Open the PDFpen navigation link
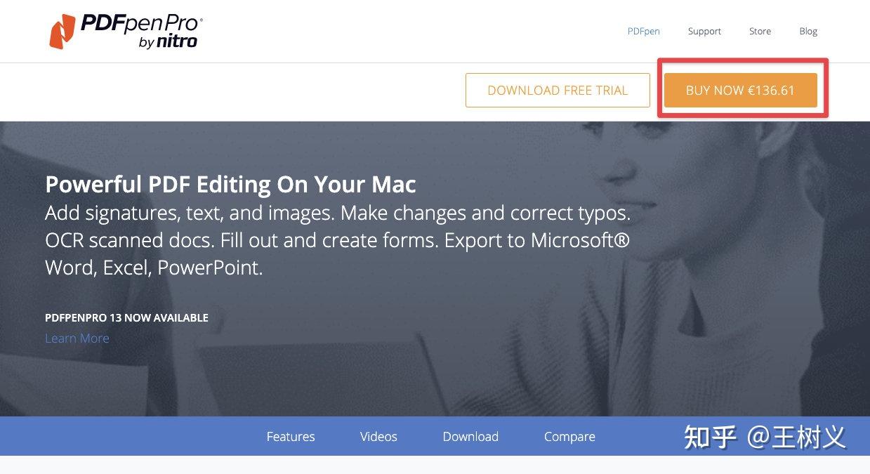 [643, 31]
